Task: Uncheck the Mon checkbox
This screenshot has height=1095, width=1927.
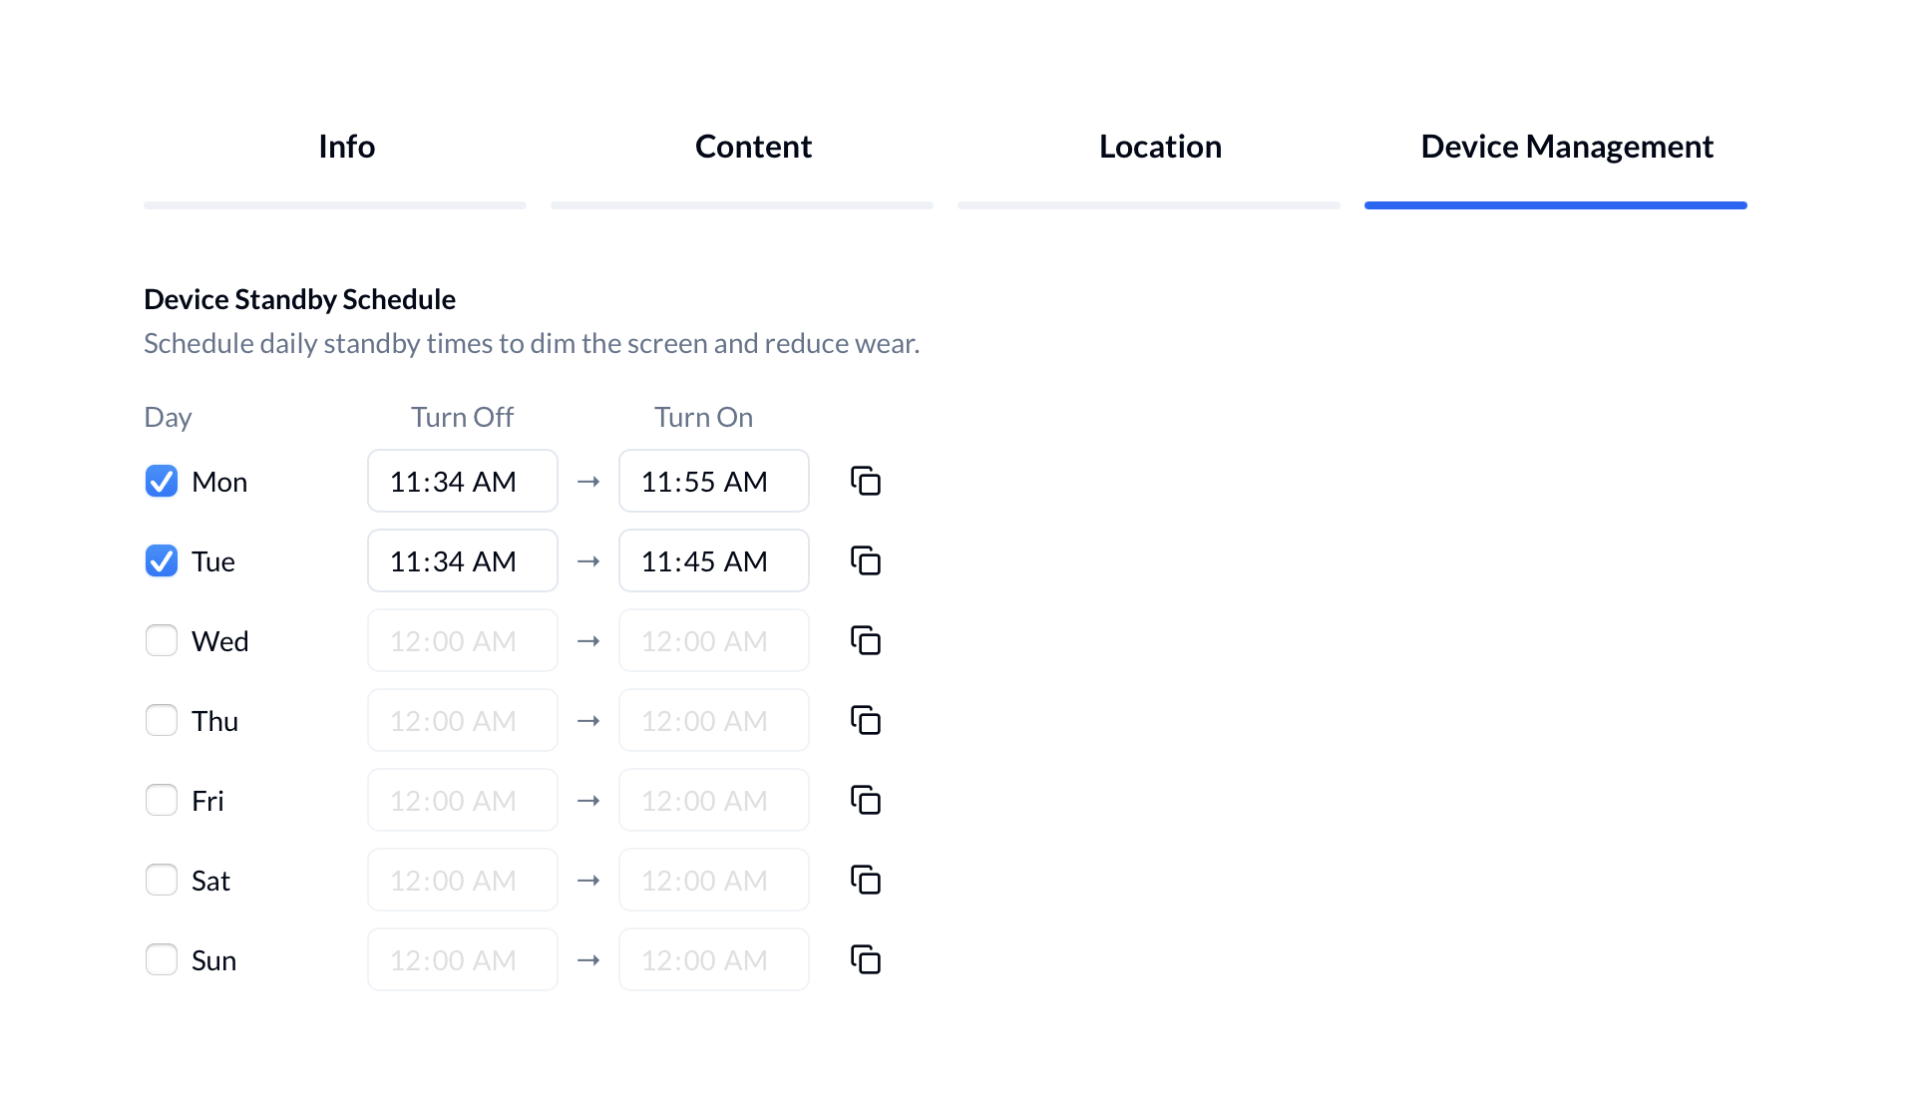Action: coord(162,481)
